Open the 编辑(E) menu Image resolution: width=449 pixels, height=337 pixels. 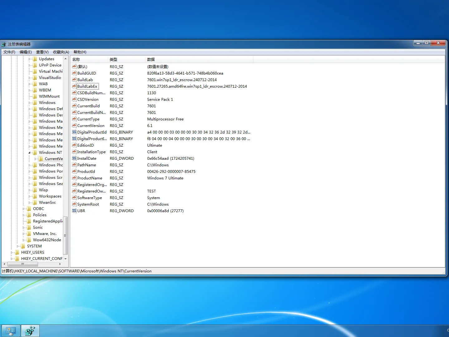coord(26,52)
